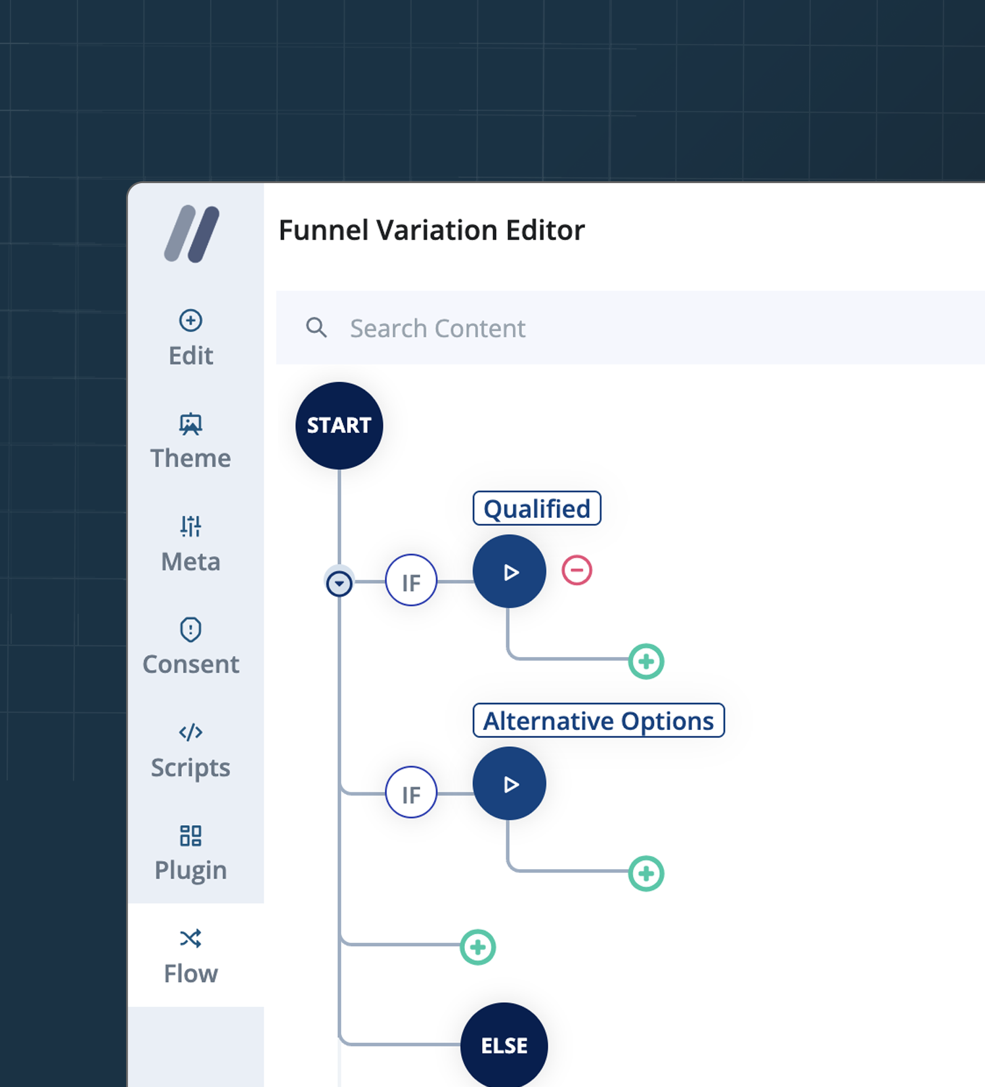
Task: Click the Search Content field
Action: [591, 328]
